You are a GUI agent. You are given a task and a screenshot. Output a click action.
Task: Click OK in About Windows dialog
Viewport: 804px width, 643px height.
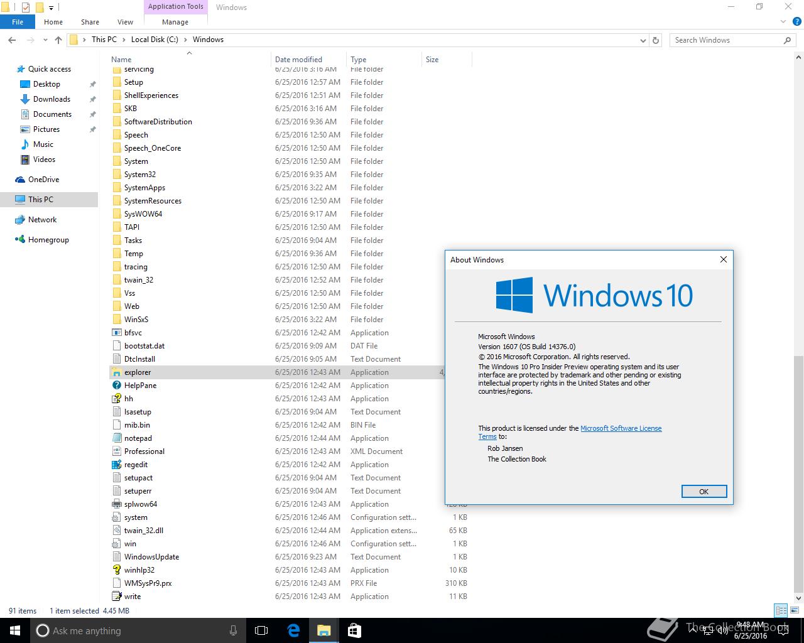(x=704, y=492)
